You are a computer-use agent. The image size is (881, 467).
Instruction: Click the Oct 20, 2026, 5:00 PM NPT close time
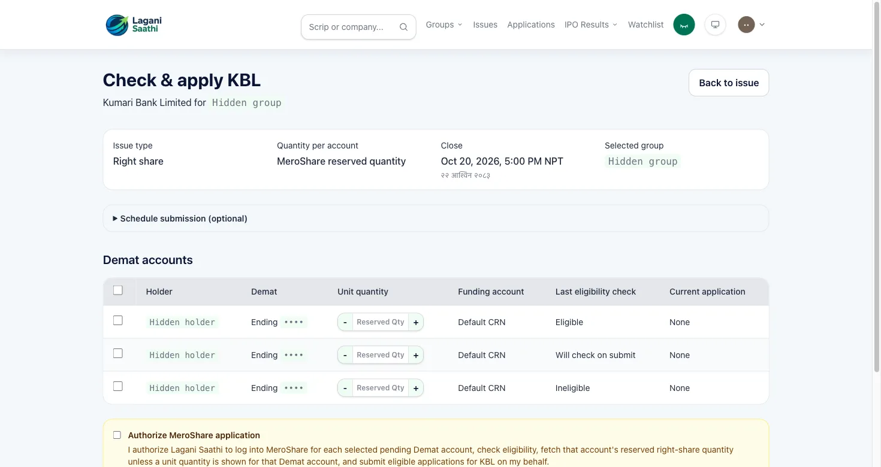tap(502, 161)
